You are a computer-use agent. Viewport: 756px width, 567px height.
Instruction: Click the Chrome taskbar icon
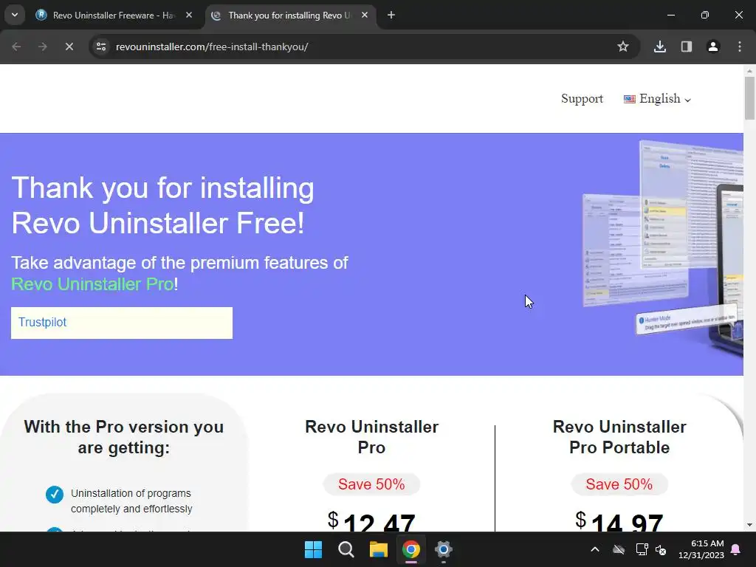(411, 549)
